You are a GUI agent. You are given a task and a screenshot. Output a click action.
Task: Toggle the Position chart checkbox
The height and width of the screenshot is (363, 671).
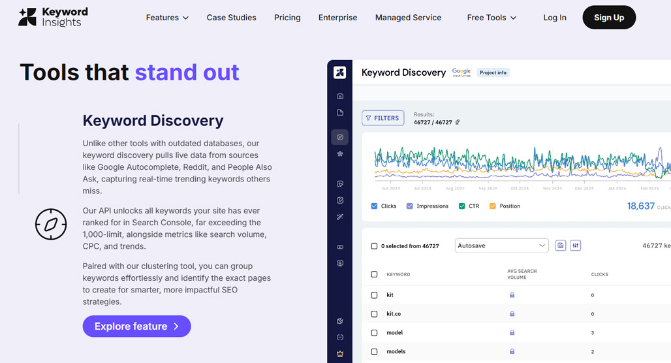[493, 206]
